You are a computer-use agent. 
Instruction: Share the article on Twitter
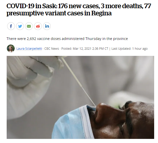(x=20, y=26)
